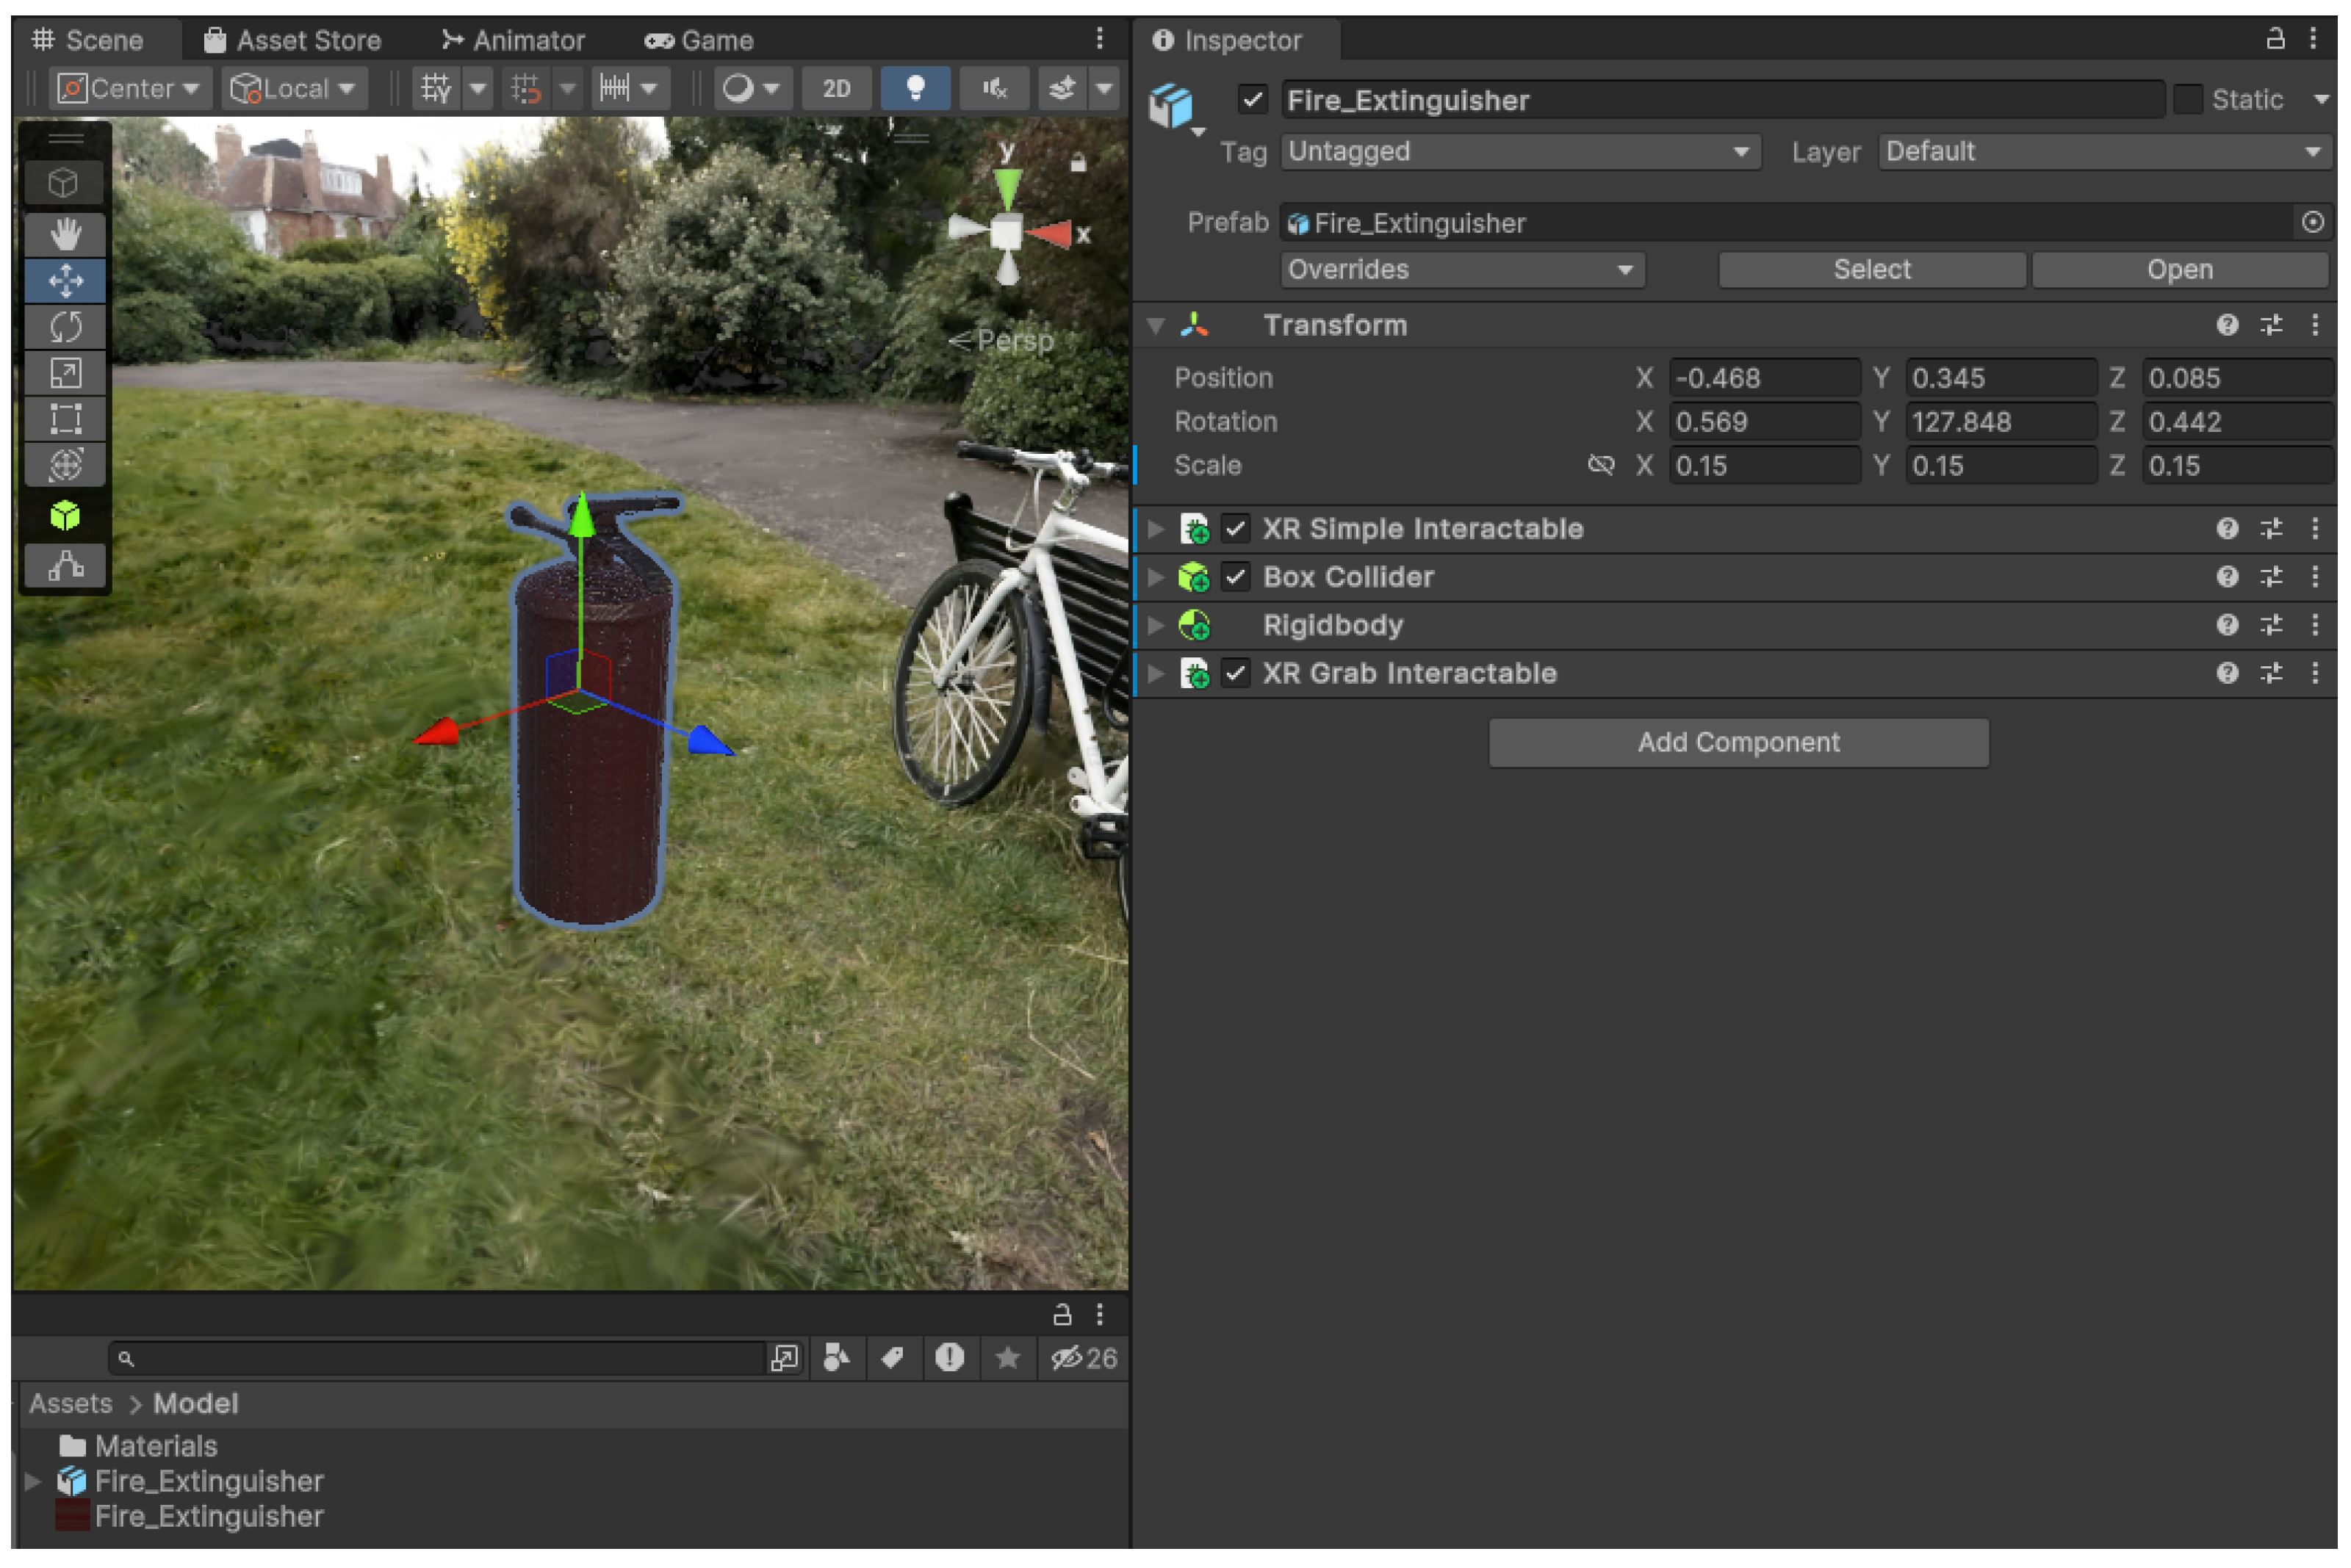Select the Hand view tool
The height and width of the screenshot is (1568, 2351).
tap(65, 235)
